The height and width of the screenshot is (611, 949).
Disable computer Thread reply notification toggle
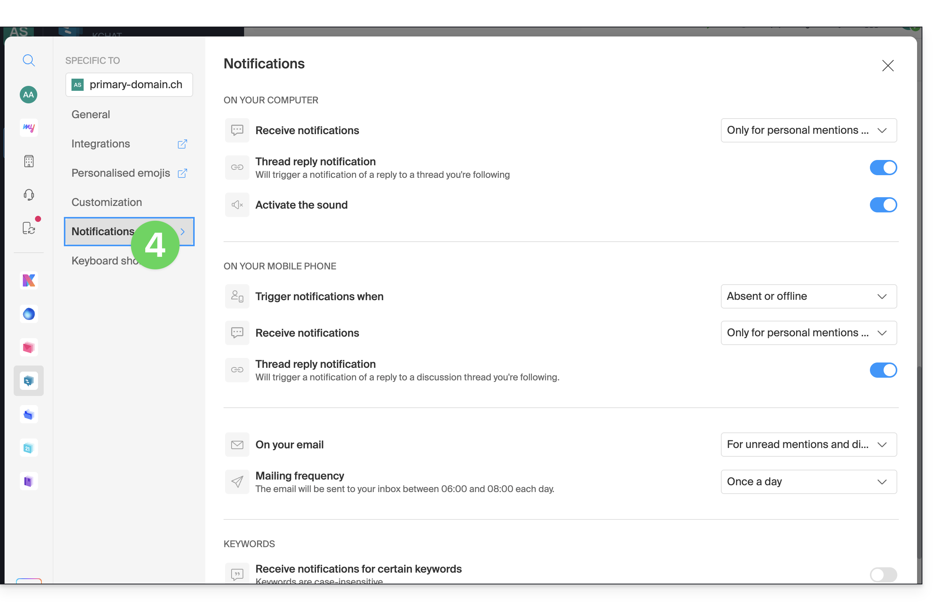point(884,168)
